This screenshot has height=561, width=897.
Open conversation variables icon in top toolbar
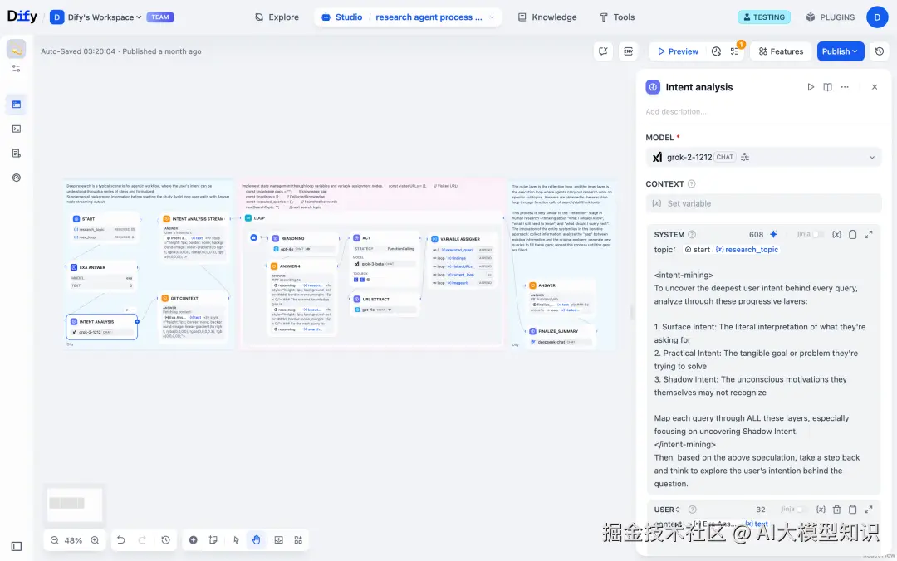coord(603,51)
